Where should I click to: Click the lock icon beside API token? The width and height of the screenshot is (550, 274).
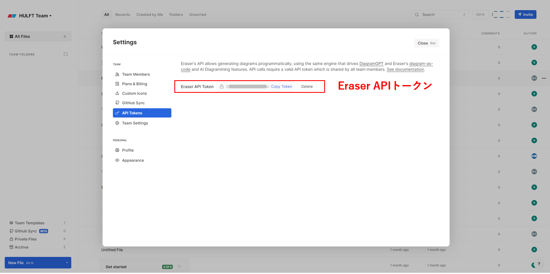coord(222,86)
